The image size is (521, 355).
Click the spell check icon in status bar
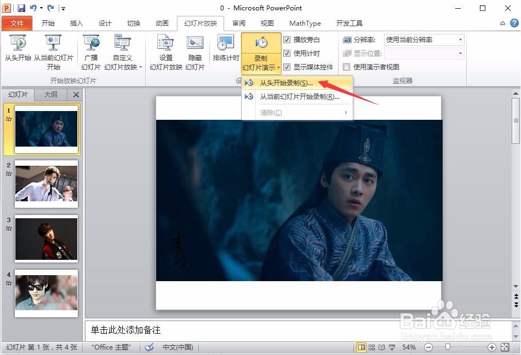tap(150, 347)
